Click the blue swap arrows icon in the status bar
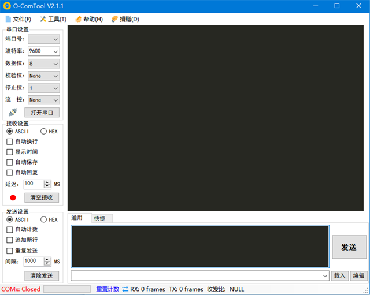The width and height of the screenshot is (370, 295). pos(125,289)
